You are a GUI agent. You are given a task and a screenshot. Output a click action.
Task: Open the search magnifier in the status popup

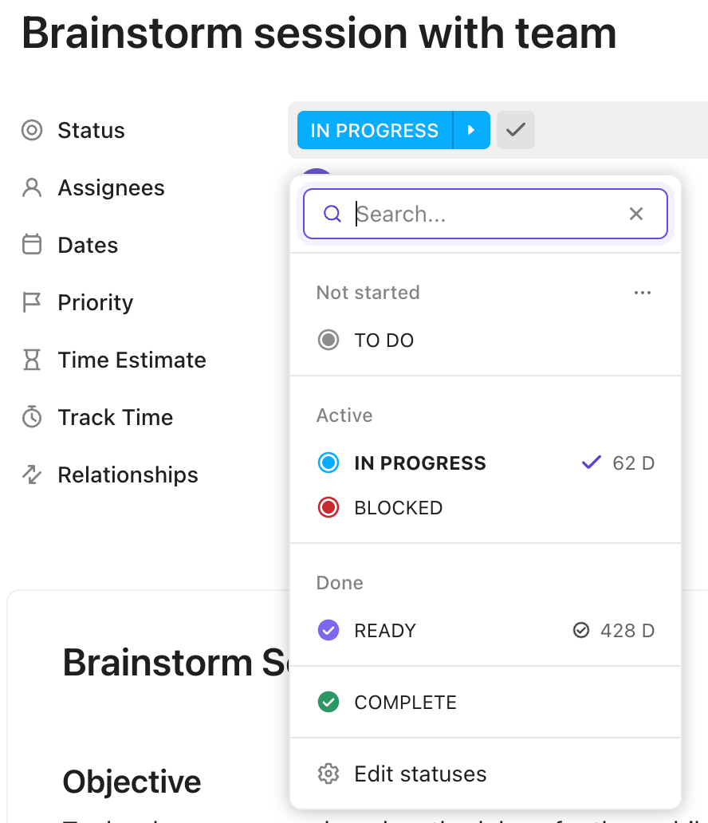tap(332, 214)
